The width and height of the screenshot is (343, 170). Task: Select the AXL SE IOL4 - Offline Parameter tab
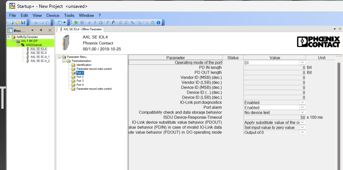(81, 29)
